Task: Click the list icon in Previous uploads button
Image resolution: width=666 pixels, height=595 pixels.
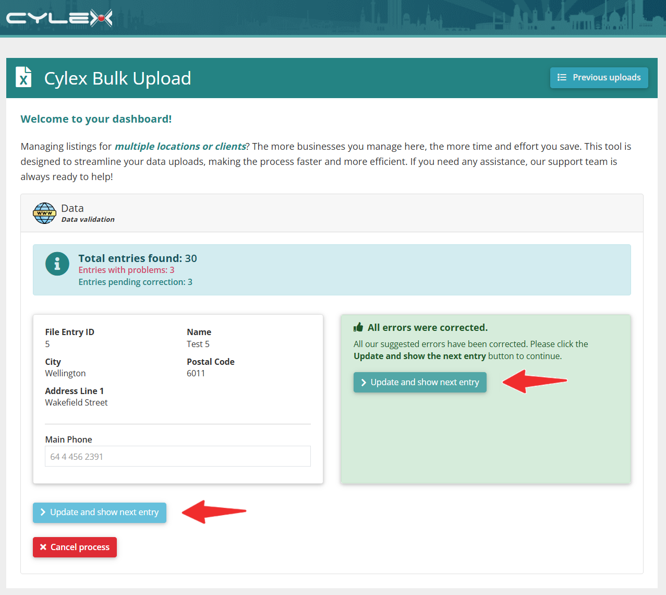Action: 562,77
